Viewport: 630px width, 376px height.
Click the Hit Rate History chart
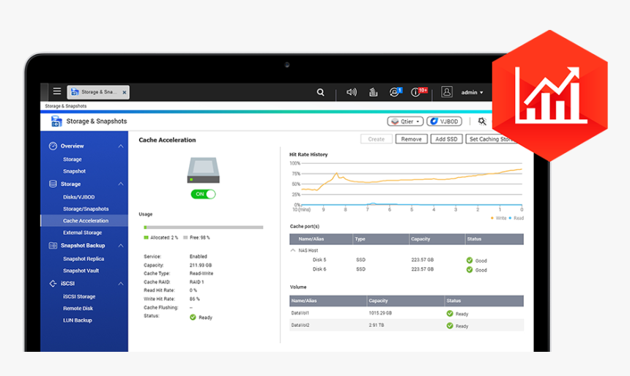406,187
